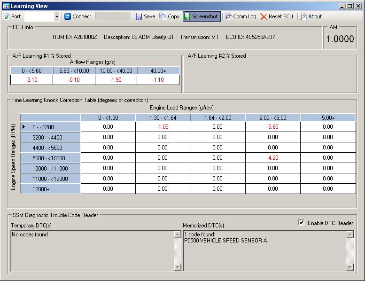
Task: Click the 0 - <5.60 airflow header
Action: (x=31, y=71)
